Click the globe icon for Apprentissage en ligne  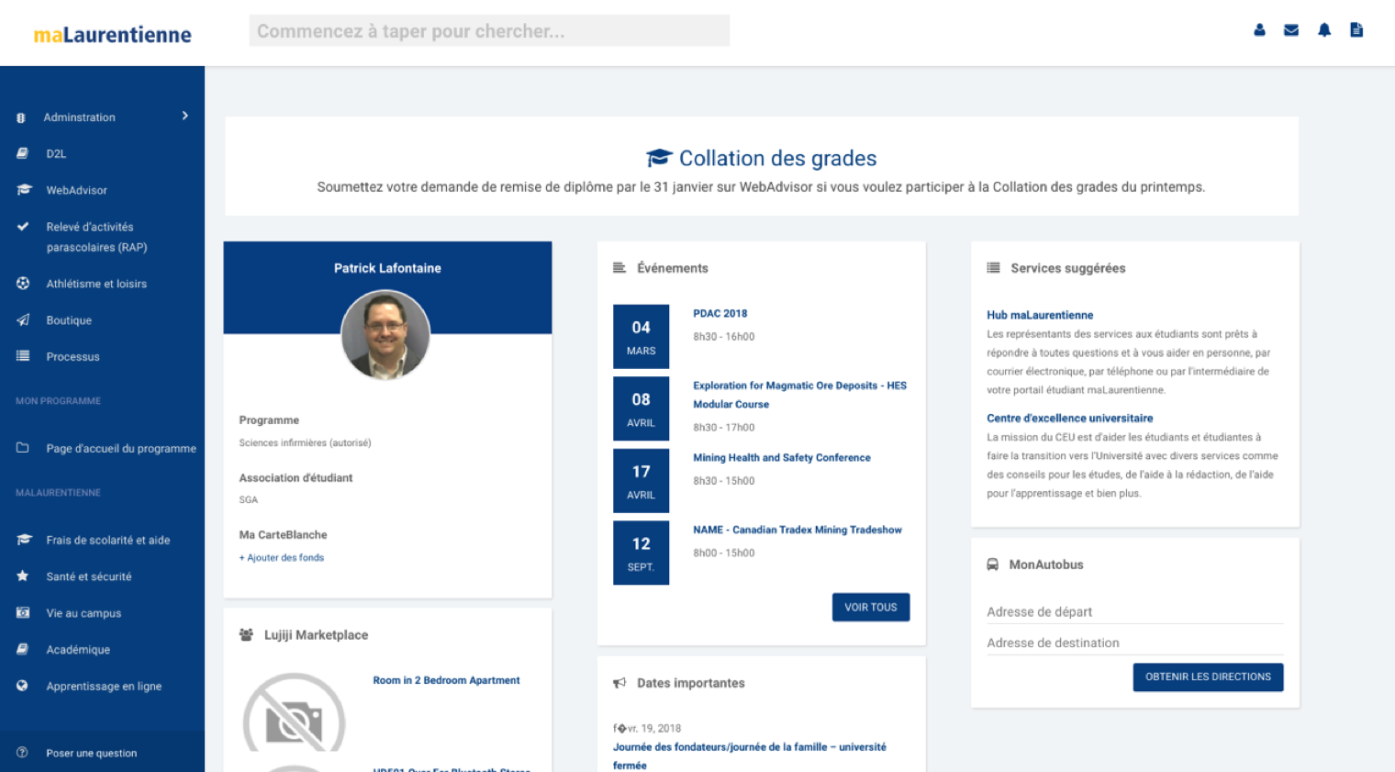click(x=22, y=686)
